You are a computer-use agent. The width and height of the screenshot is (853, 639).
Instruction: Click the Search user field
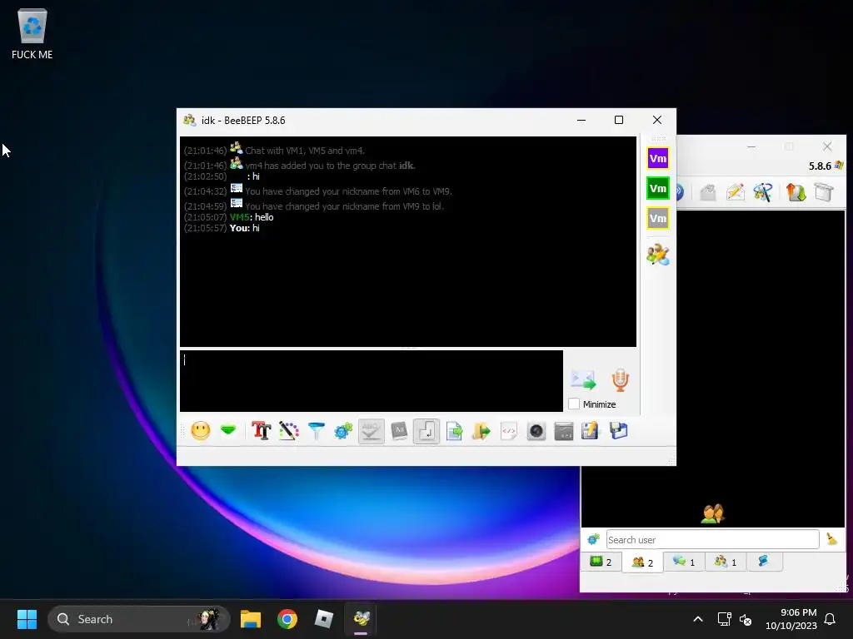click(713, 539)
